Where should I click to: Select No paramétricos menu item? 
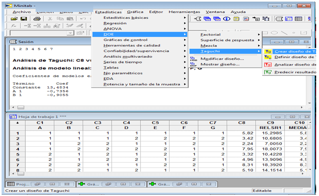point(140,73)
